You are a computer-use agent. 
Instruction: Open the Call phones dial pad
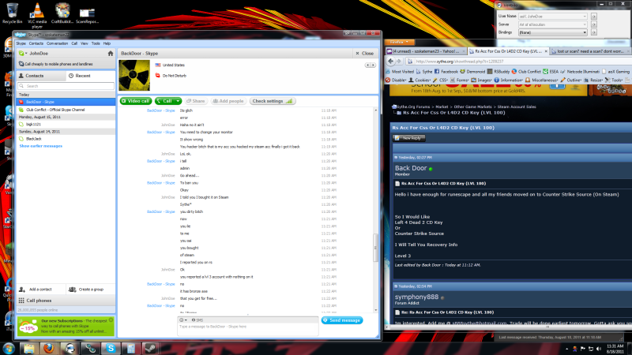(x=66, y=301)
